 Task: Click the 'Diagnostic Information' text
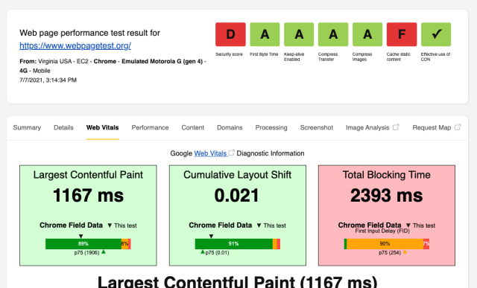click(x=271, y=153)
